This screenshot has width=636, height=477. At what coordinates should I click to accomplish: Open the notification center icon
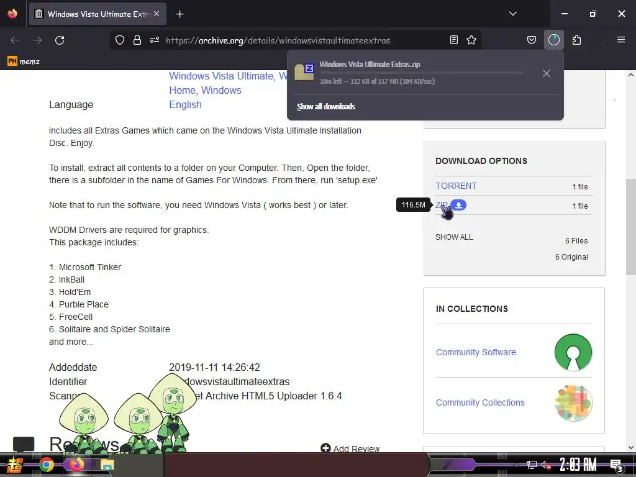(617, 466)
